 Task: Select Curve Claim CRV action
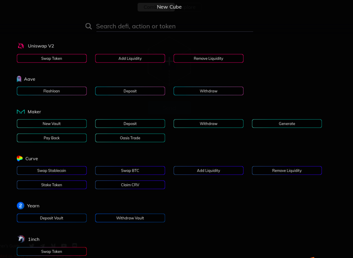(130, 185)
